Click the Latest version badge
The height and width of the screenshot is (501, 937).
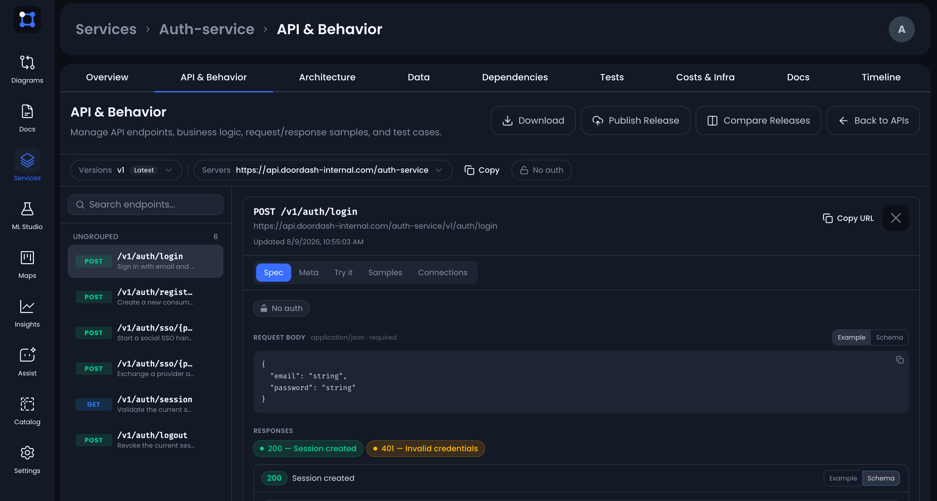coord(144,170)
